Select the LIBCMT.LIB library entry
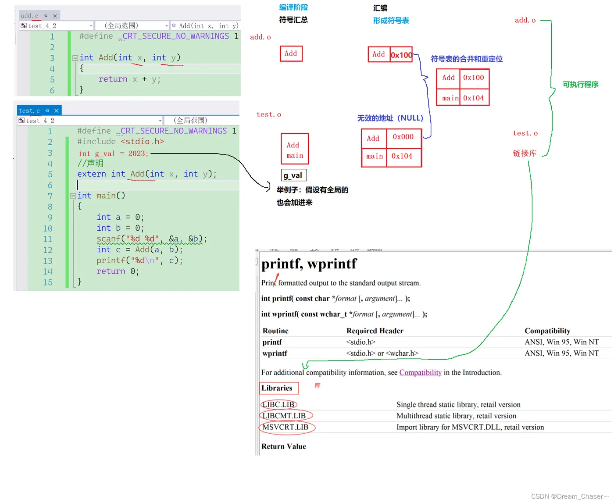Image resolution: width=614 pixels, height=503 pixels. click(284, 416)
